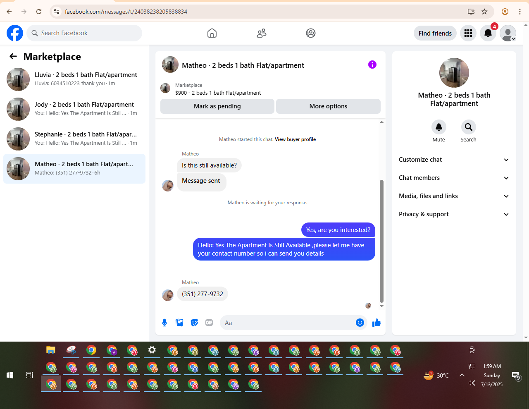The image size is (529, 409).
Task: Open the Windows Start menu
Action: (10, 375)
